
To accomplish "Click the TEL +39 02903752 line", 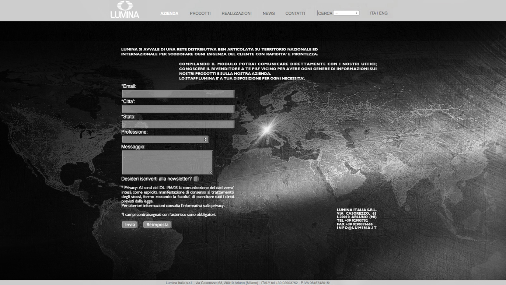I will coord(352,221).
